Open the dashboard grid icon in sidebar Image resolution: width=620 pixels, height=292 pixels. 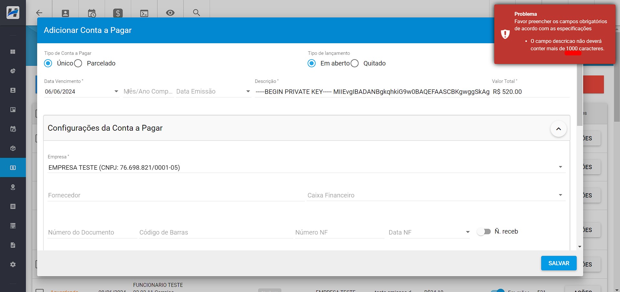[x=13, y=52]
